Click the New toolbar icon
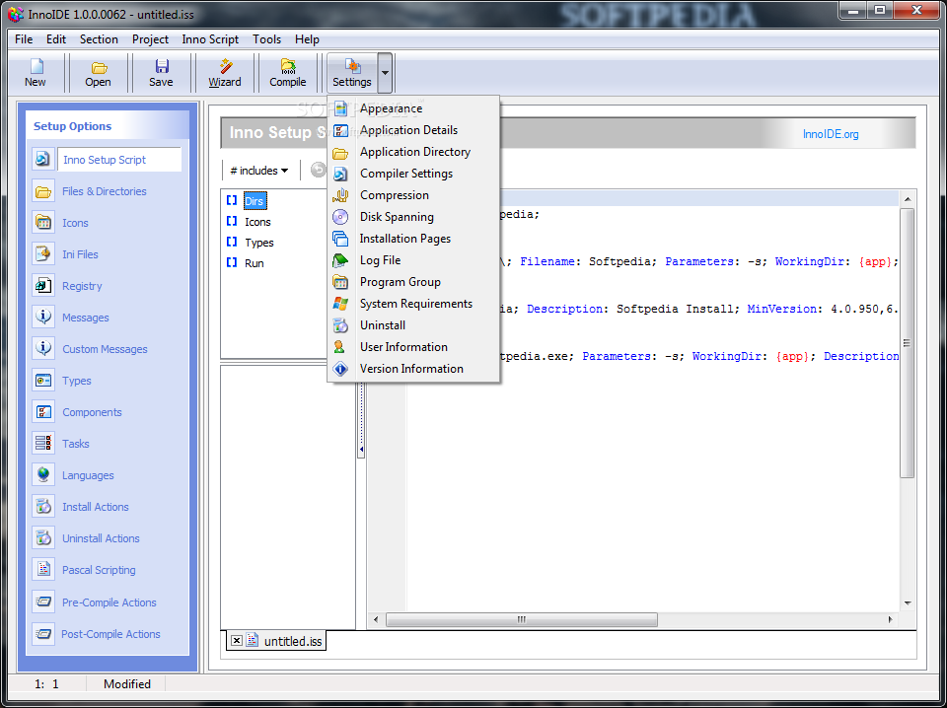The width and height of the screenshot is (947, 708). point(36,66)
